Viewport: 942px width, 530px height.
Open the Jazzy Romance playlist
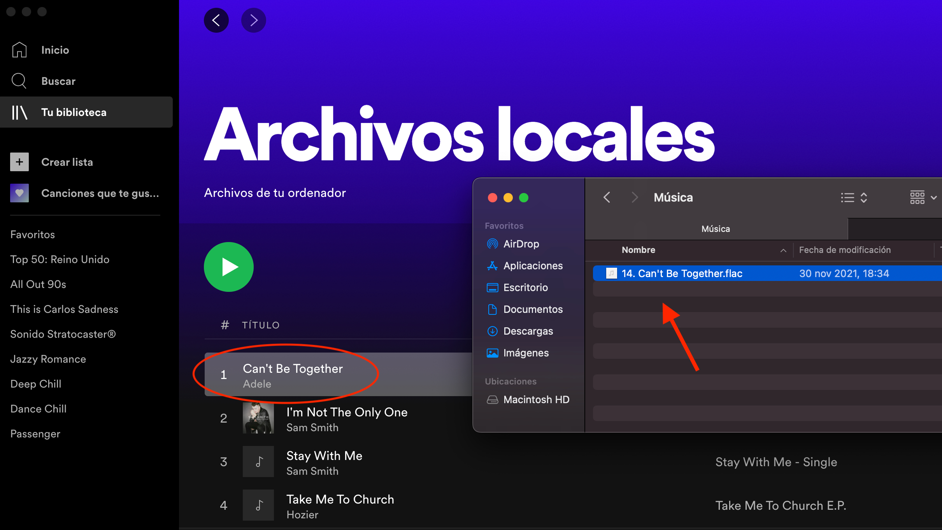tap(48, 359)
